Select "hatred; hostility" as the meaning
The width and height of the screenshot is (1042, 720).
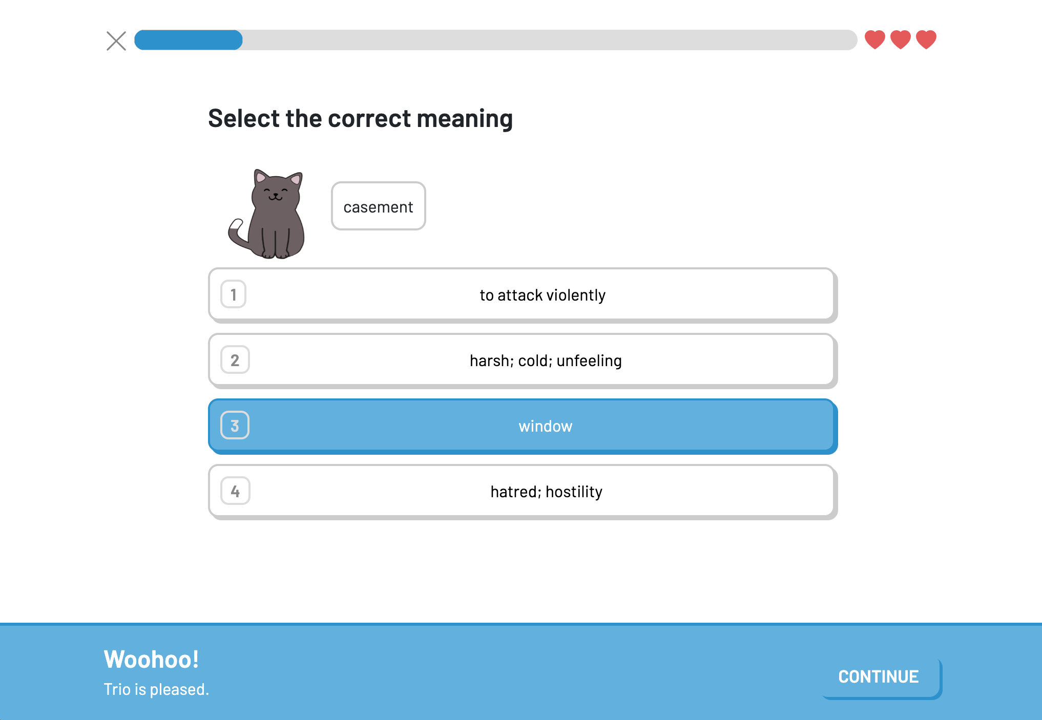point(523,492)
